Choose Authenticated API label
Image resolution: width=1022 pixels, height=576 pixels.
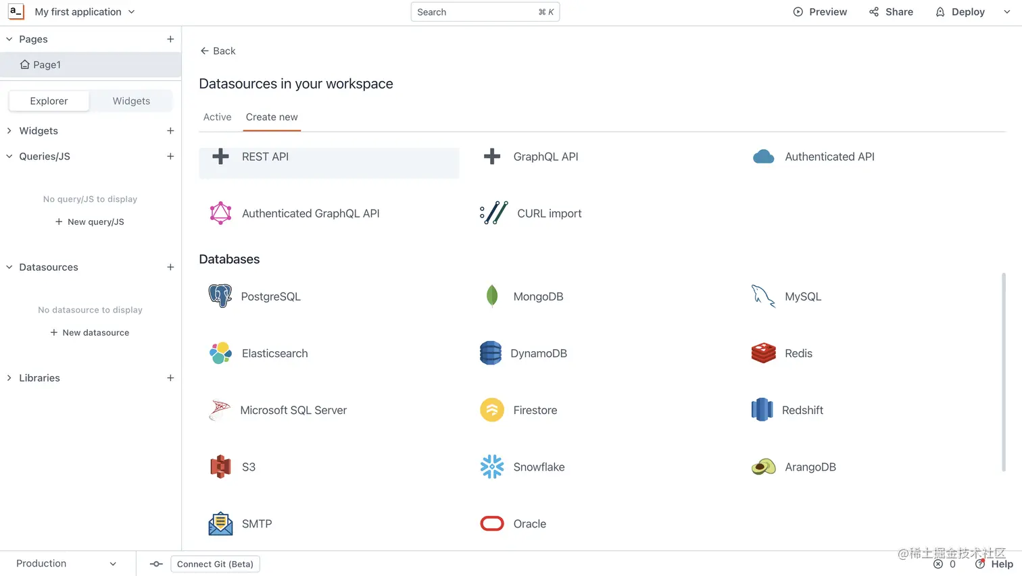coord(829,157)
